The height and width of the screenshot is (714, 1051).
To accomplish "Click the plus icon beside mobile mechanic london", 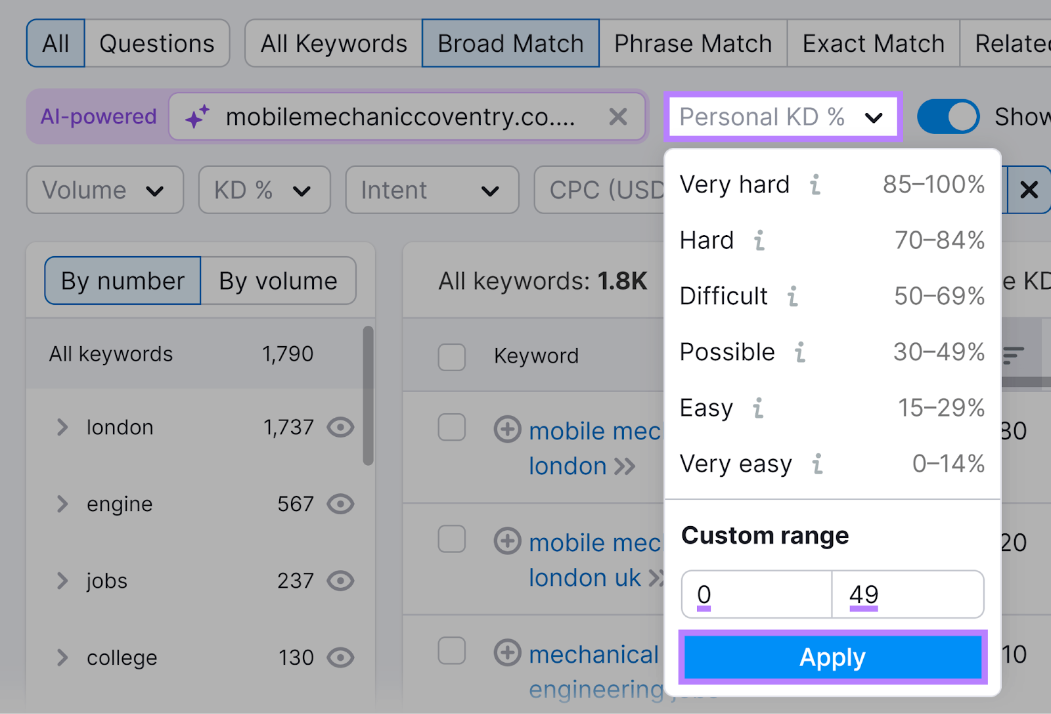I will [x=507, y=430].
